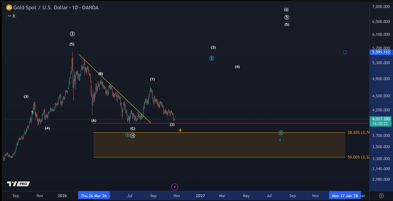Image resolution: width=393 pixels, height=201 pixels.
Task: Click the 6,500.000 price axis label
Action: (381, 22)
